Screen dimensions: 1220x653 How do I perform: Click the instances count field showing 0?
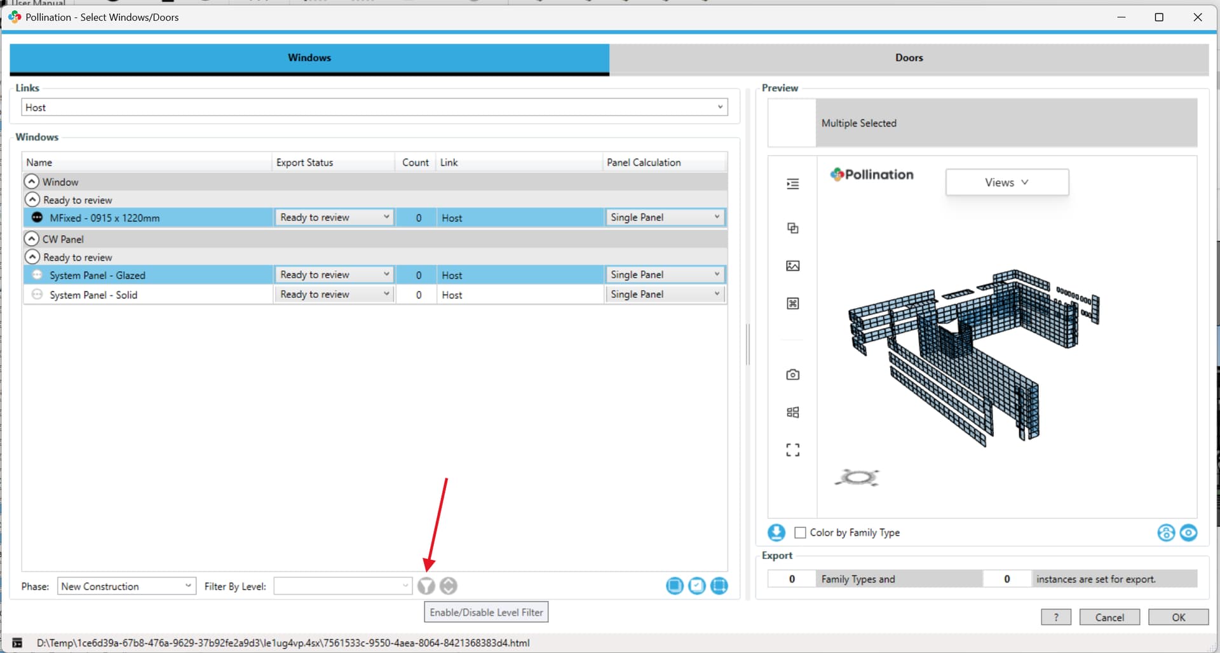1006,579
